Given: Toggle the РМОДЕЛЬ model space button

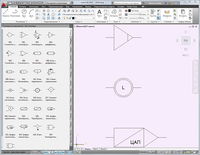Looking at the screenshot, I should pos(144,152).
